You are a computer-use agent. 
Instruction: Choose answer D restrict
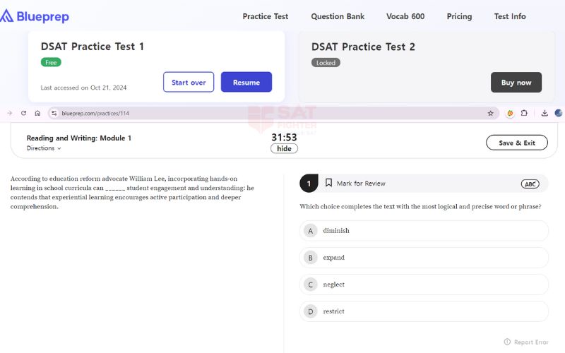(x=424, y=311)
